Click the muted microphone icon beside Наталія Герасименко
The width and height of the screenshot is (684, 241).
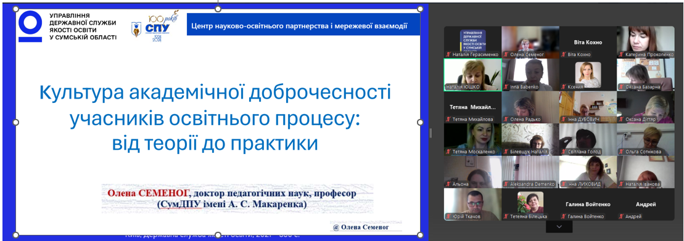click(x=448, y=54)
